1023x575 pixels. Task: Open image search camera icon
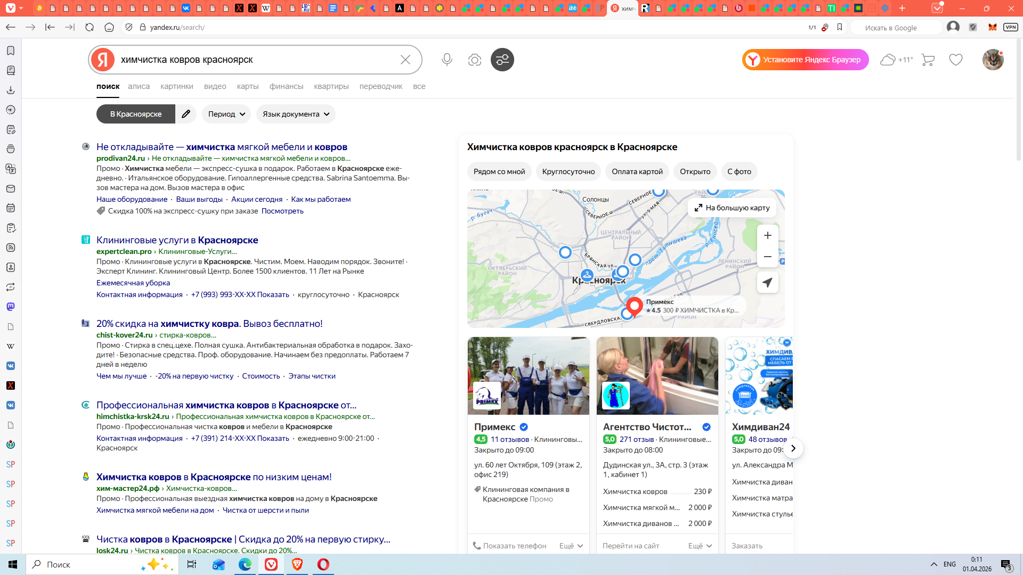474,60
